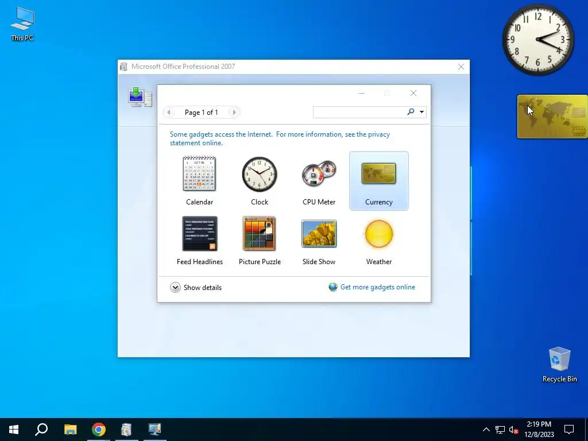The image size is (588, 441).
Task: Click the taskbar search magnifier
Action: click(41, 430)
